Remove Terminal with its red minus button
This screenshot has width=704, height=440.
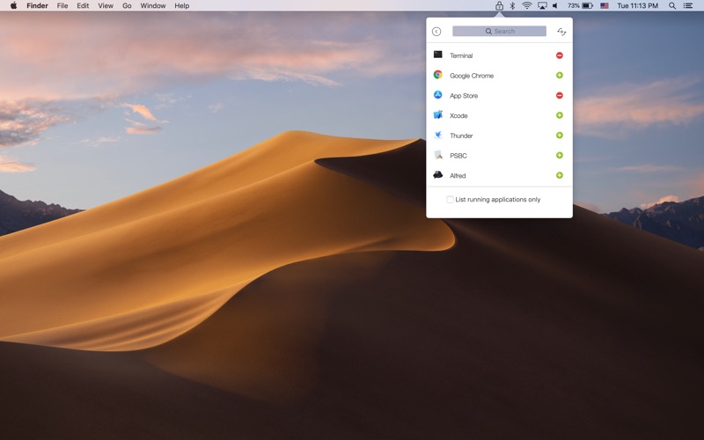click(560, 55)
